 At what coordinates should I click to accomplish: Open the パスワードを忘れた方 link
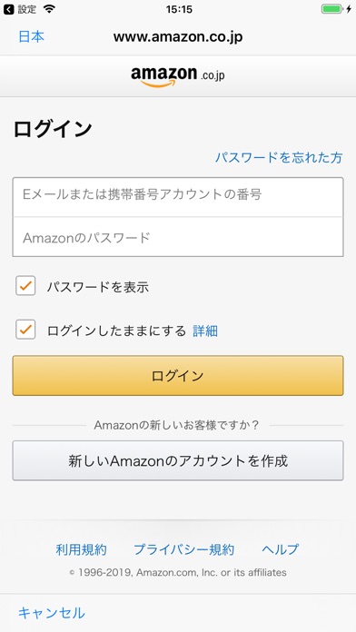279,158
